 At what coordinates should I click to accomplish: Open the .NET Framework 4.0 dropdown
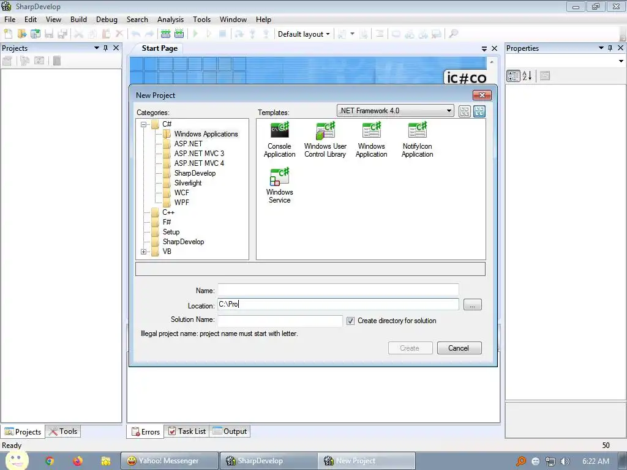[x=396, y=111]
